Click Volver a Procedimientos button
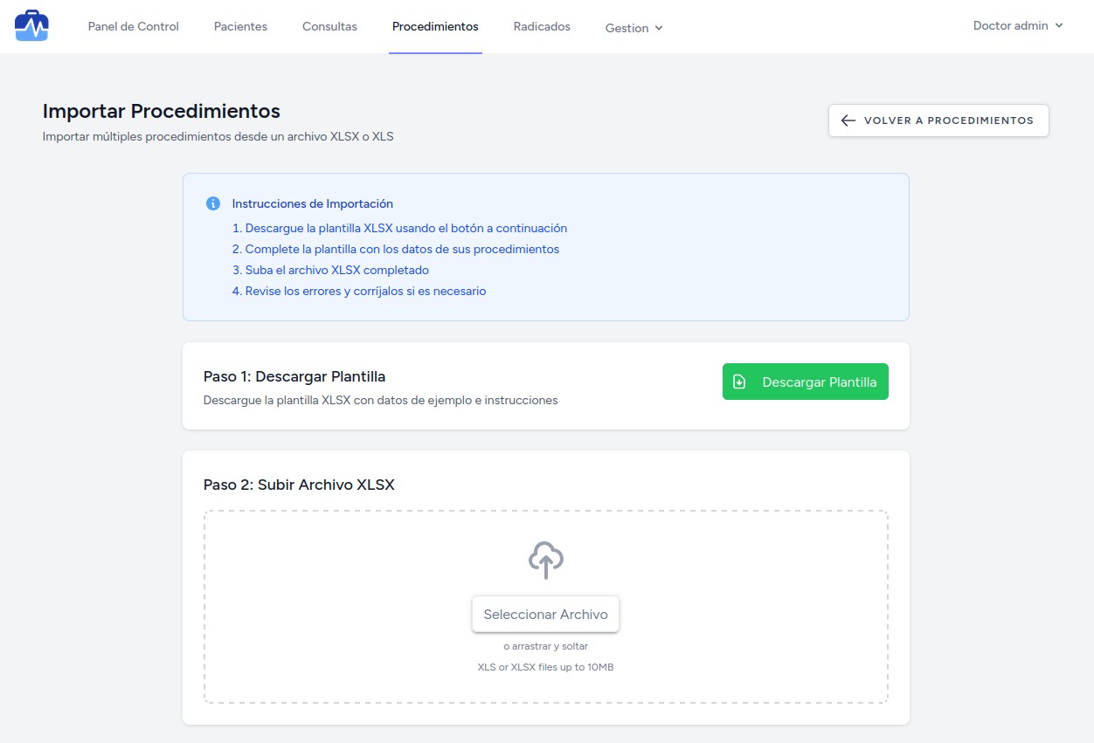The image size is (1094, 743). [x=938, y=120]
